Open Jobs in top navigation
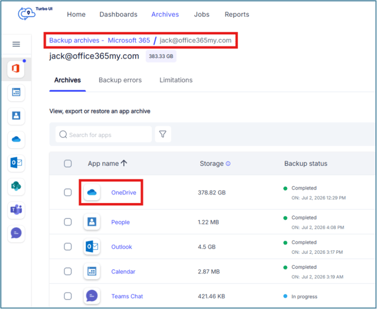Viewport: 377px width, 309px height. coord(201,15)
